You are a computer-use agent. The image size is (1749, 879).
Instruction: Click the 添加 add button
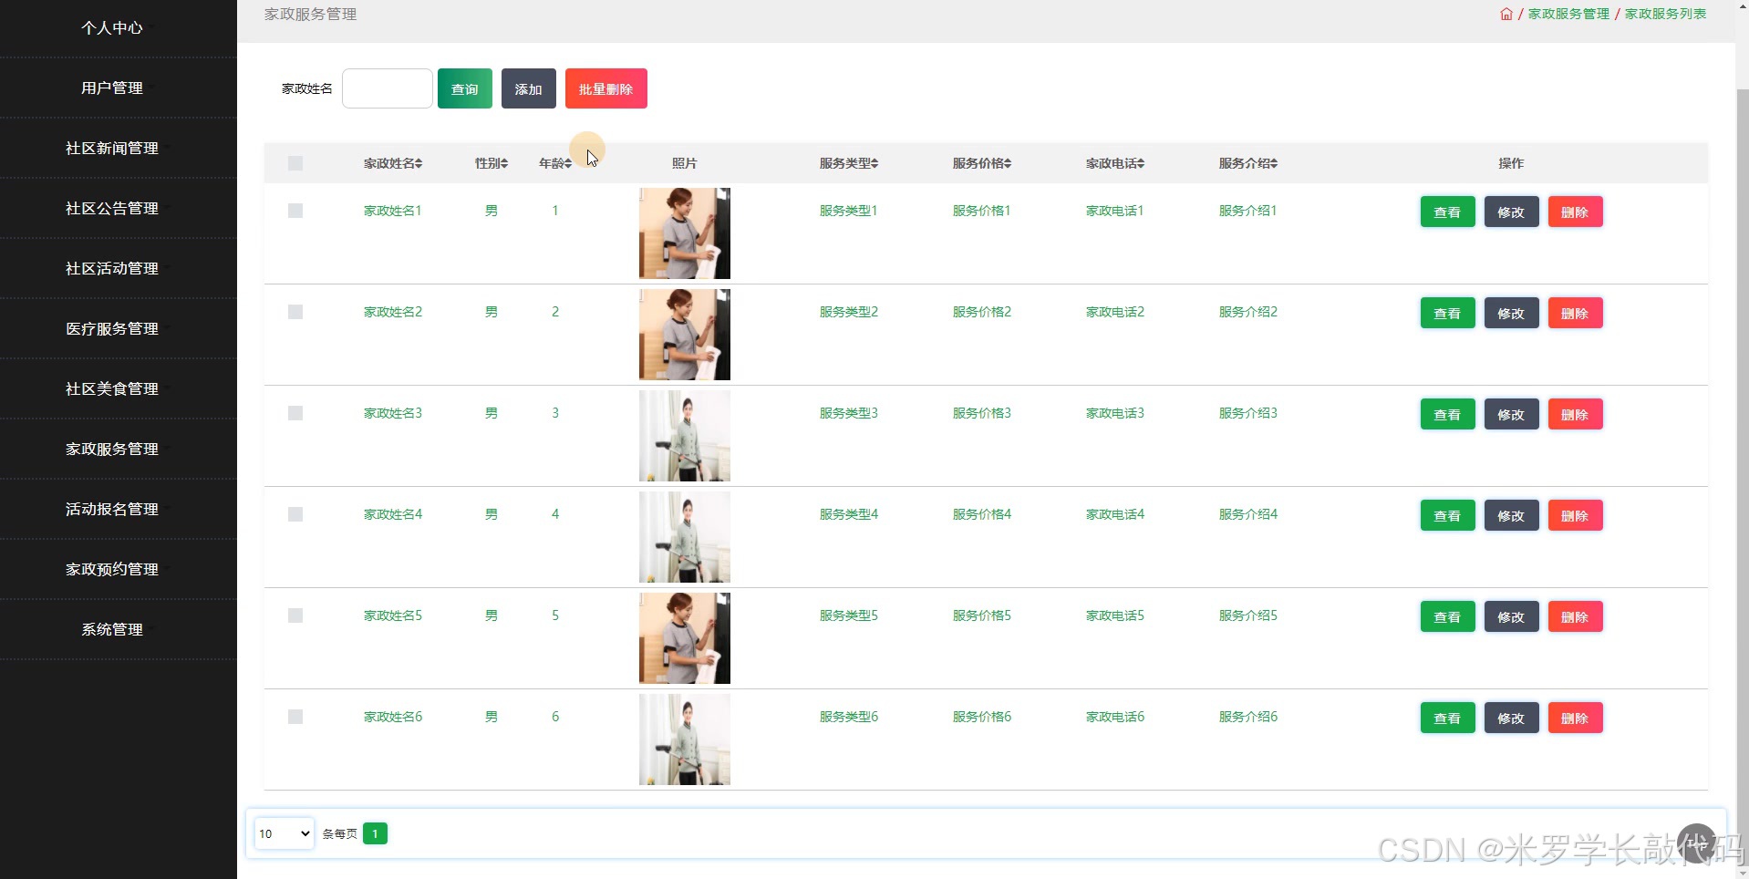coord(529,88)
